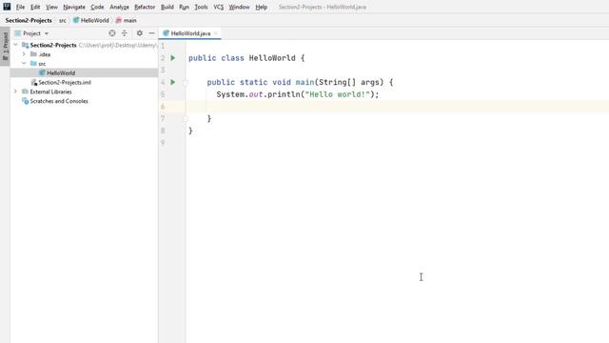Select Section2-Projects breadcrumb in navigation bar
The height and width of the screenshot is (343, 609).
pos(29,20)
